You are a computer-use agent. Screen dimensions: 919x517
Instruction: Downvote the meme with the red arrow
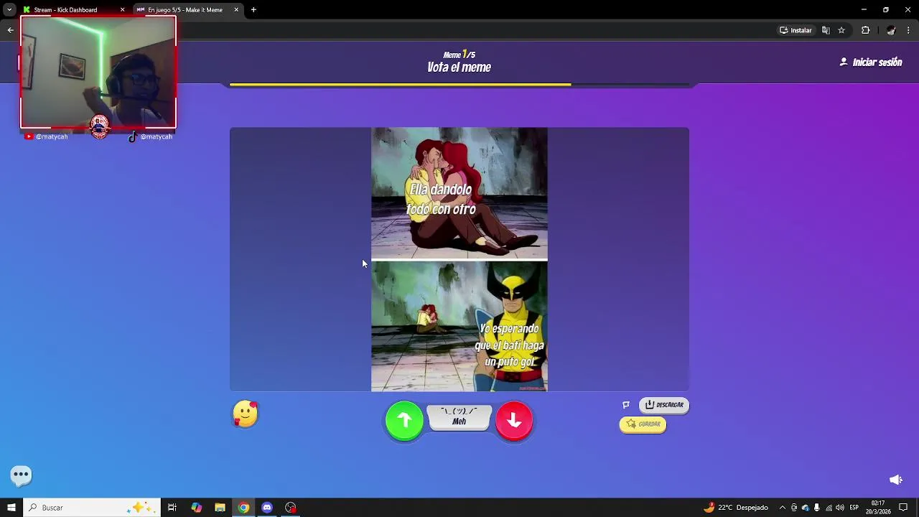(x=514, y=421)
